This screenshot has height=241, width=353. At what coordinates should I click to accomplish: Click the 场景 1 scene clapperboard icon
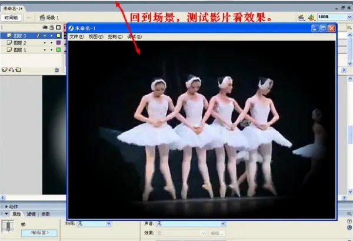(42, 17)
